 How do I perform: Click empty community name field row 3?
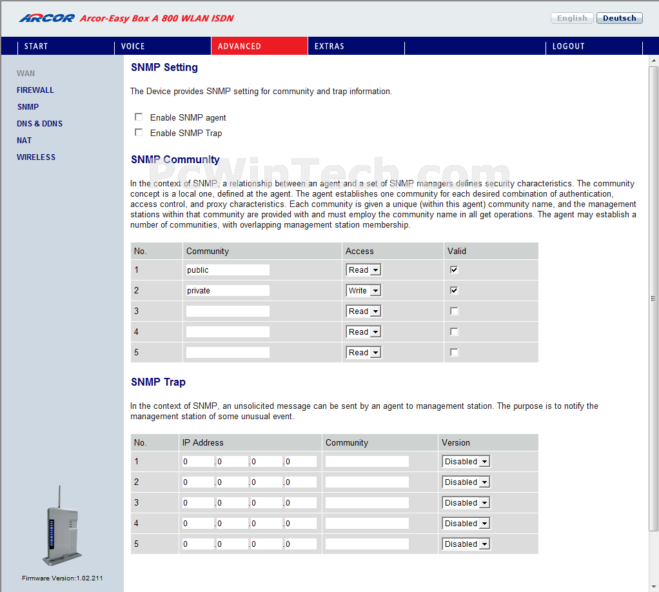[x=228, y=311]
